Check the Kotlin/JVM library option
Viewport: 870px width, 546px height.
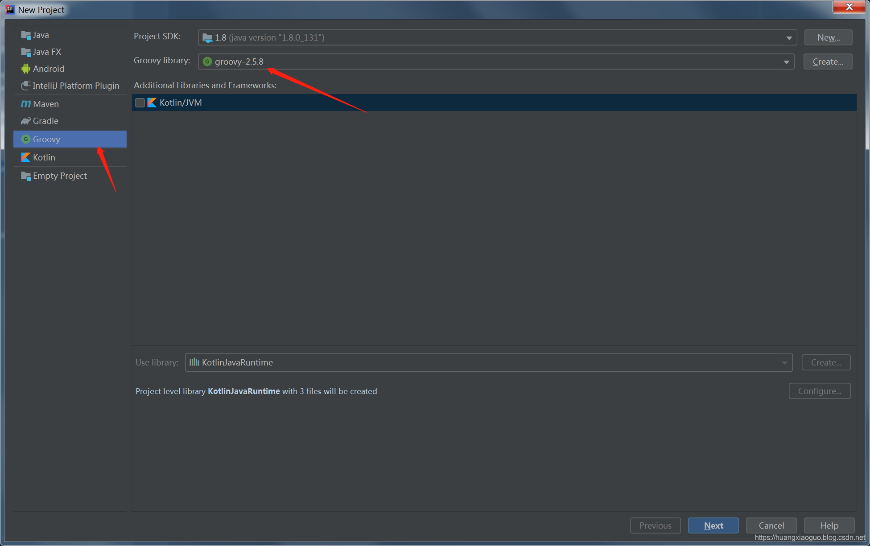(140, 102)
